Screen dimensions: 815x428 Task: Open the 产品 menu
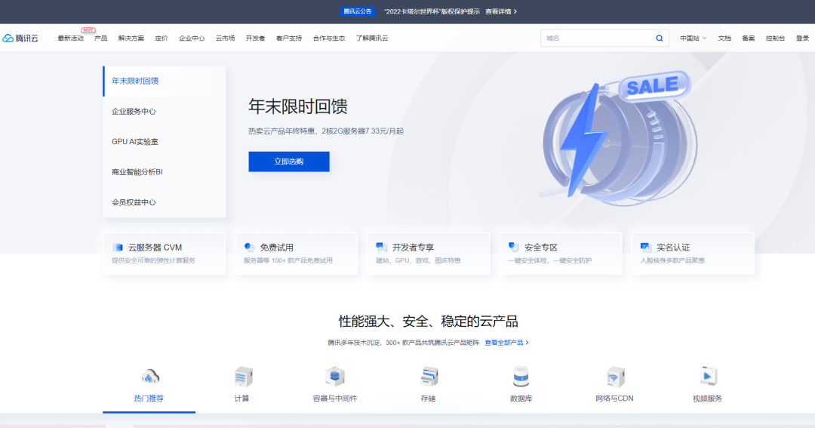point(101,38)
